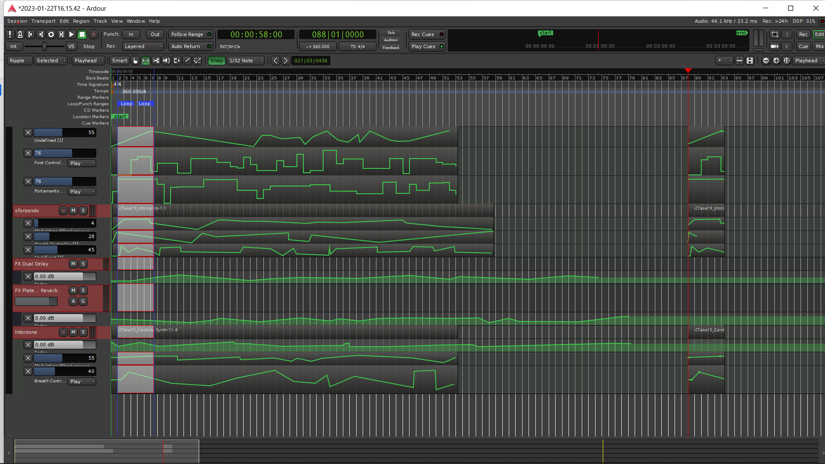Image resolution: width=825 pixels, height=464 pixels.
Task: Open the Layered record mode dropdown
Action: 143,46
